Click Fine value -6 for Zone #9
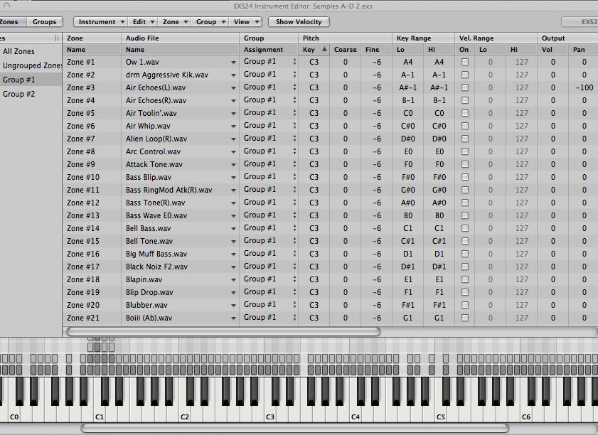The height and width of the screenshot is (435, 598). (x=376, y=164)
